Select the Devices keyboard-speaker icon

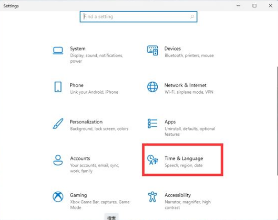click(x=152, y=50)
